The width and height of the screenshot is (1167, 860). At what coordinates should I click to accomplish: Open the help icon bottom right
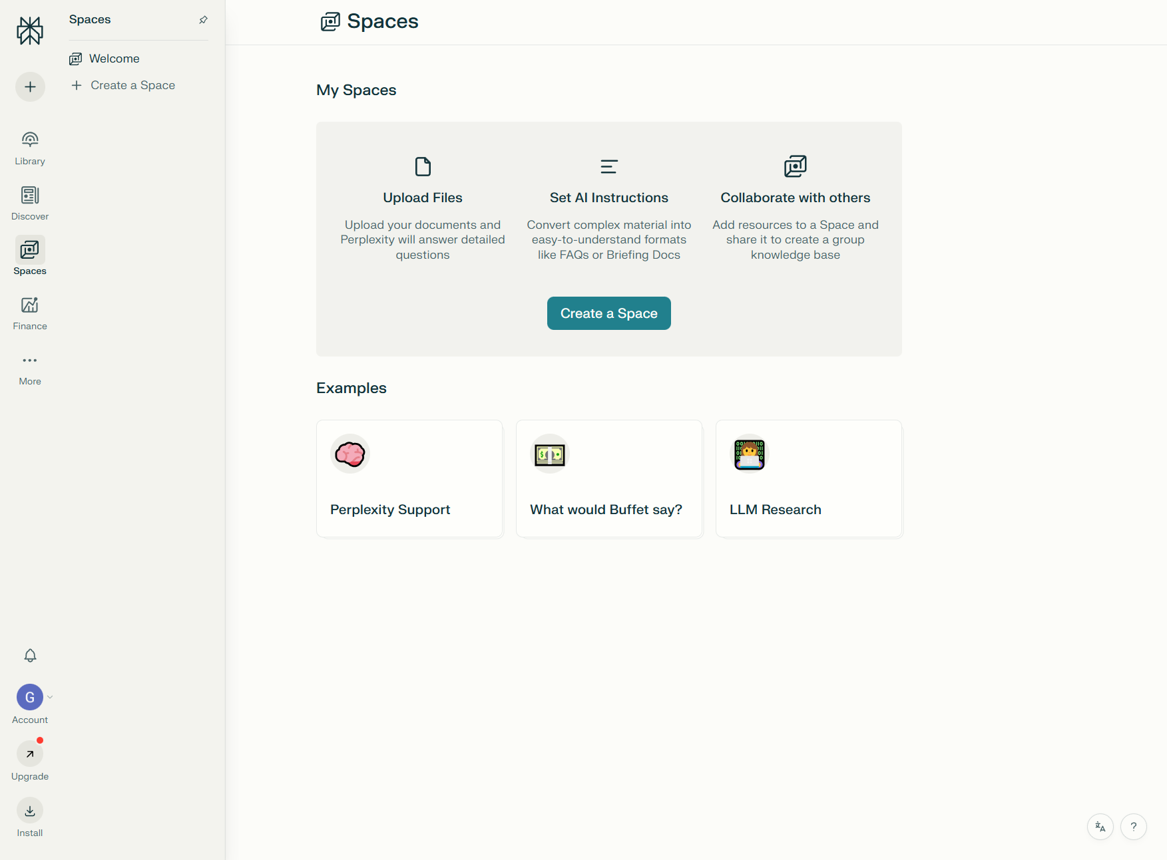(1134, 827)
